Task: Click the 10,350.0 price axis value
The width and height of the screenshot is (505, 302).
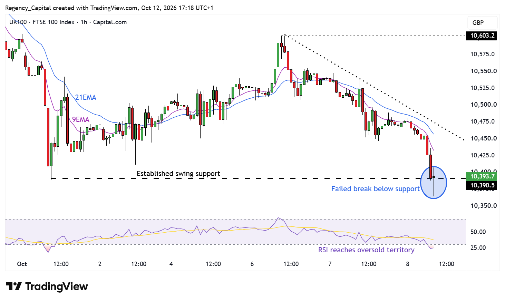Action: 484,206
